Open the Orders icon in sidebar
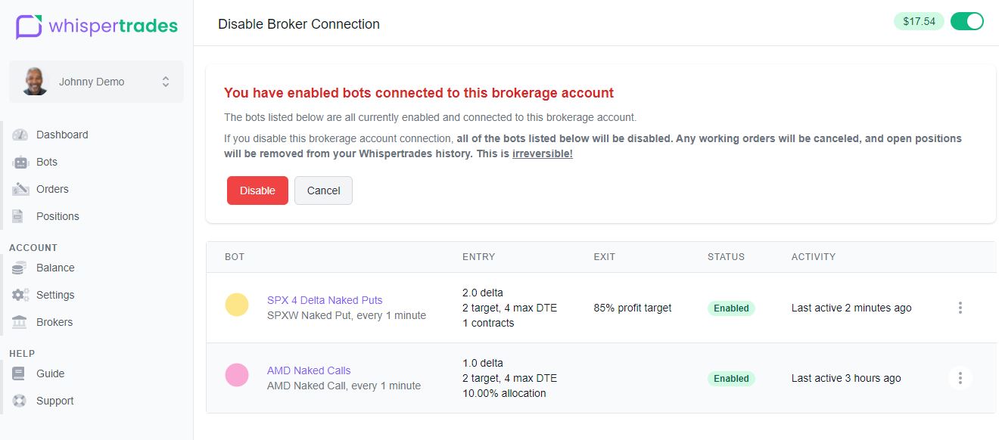This screenshot has width=999, height=440. [x=20, y=189]
